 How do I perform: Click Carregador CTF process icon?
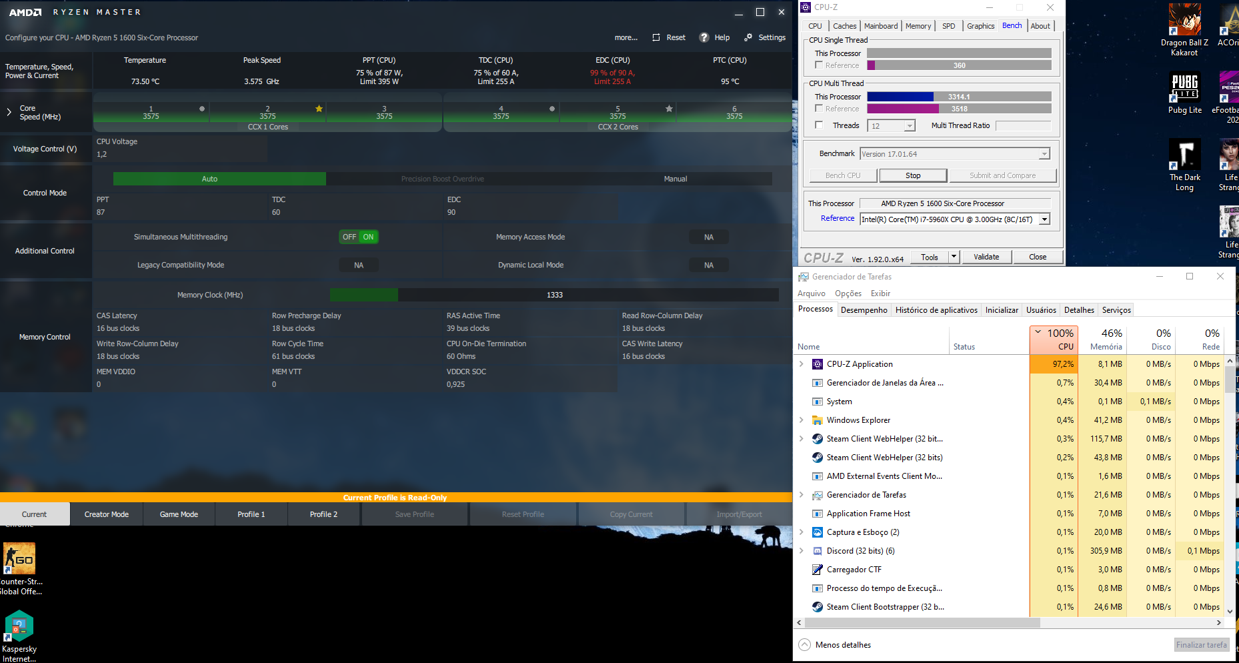[x=817, y=570]
